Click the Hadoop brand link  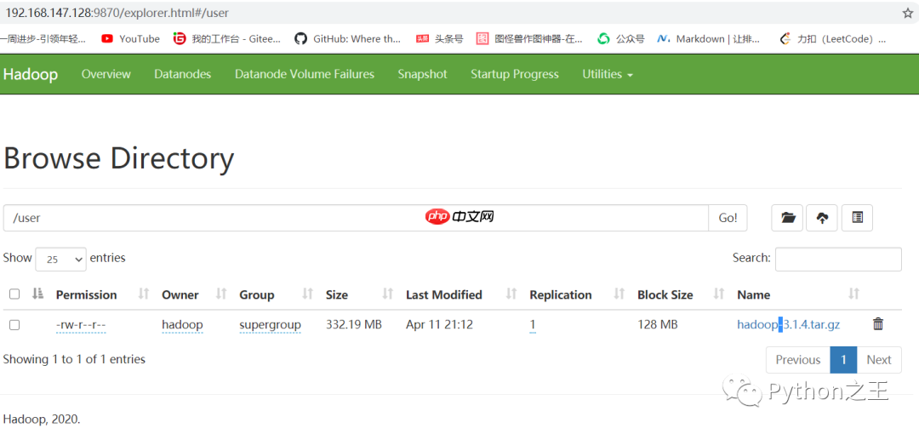coord(31,75)
